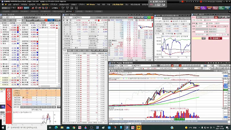The width and height of the screenshot is (231, 130).
Task: Open the stock code dropdown in 현재가 window
Action: [x=73, y=17]
